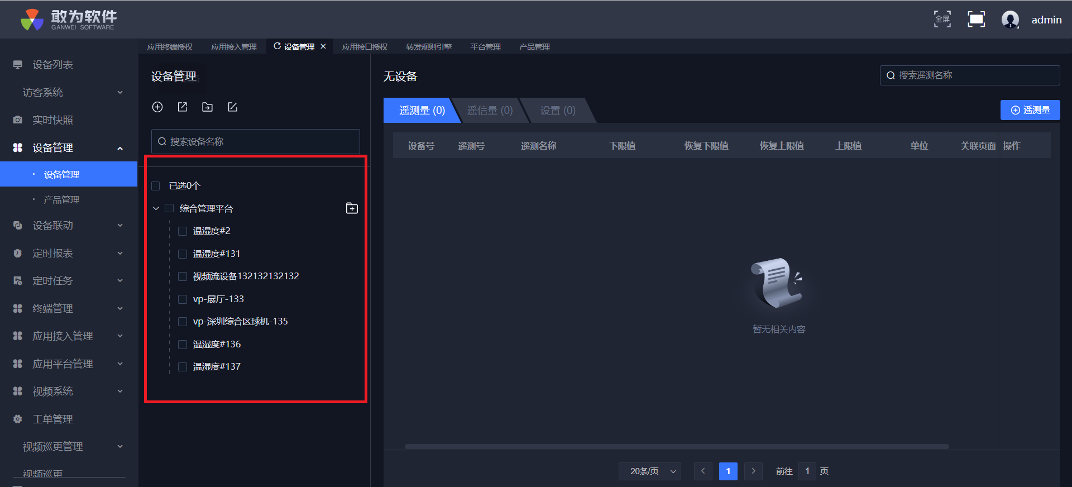Screen dimensions: 1072x487
Task: Click the search icon in 搜索遥测名称
Action: [891, 75]
